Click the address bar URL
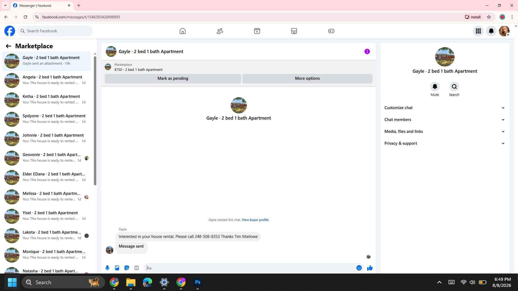This screenshot has width=518, height=291. point(81,17)
